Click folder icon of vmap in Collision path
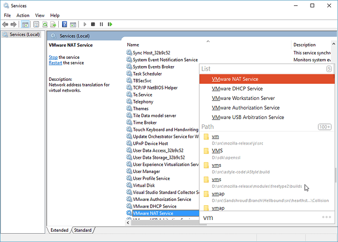The image size is (338, 242). [206, 194]
